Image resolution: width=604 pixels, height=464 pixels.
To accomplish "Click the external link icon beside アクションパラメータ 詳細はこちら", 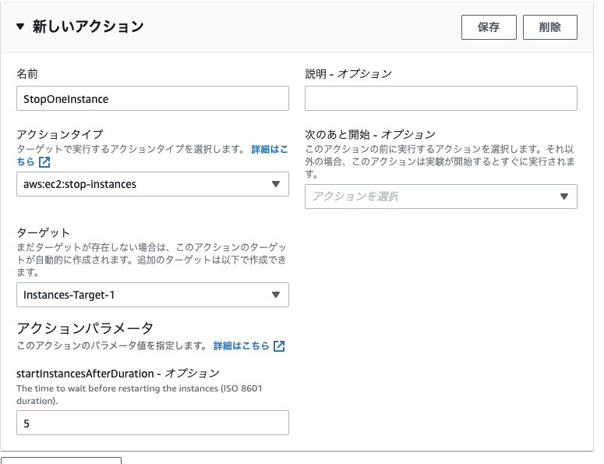I will 279,346.
